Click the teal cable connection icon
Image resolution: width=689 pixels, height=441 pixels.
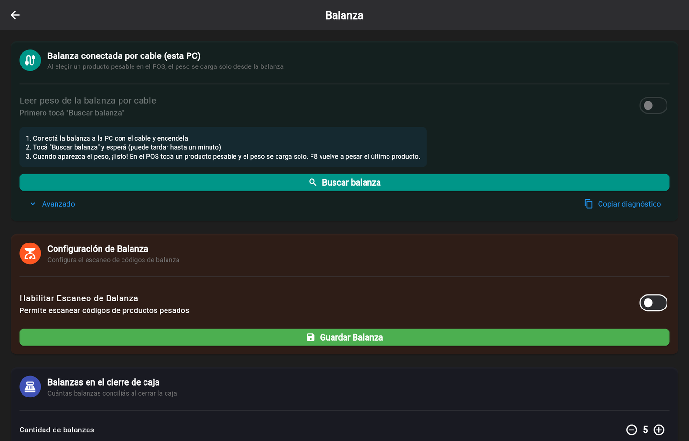(30, 60)
